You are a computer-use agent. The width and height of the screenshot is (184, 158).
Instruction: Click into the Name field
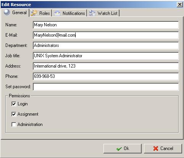click(106, 25)
